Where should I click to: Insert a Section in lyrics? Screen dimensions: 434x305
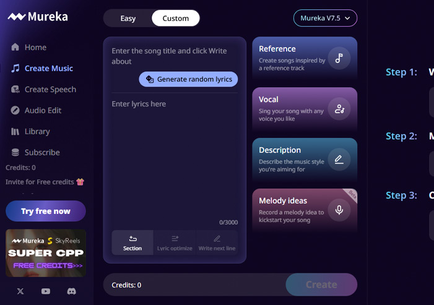(x=132, y=243)
